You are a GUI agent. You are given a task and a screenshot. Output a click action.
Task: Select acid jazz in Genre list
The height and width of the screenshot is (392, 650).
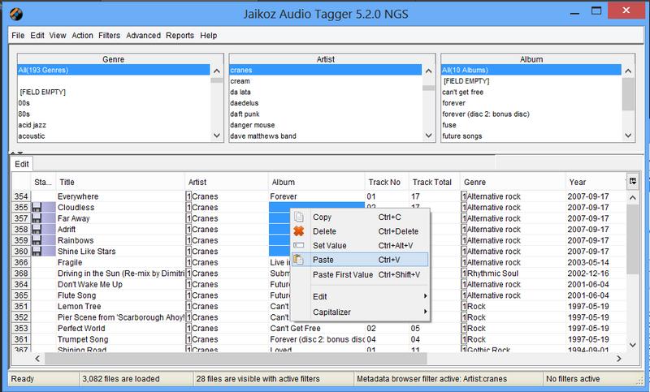(113, 125)
